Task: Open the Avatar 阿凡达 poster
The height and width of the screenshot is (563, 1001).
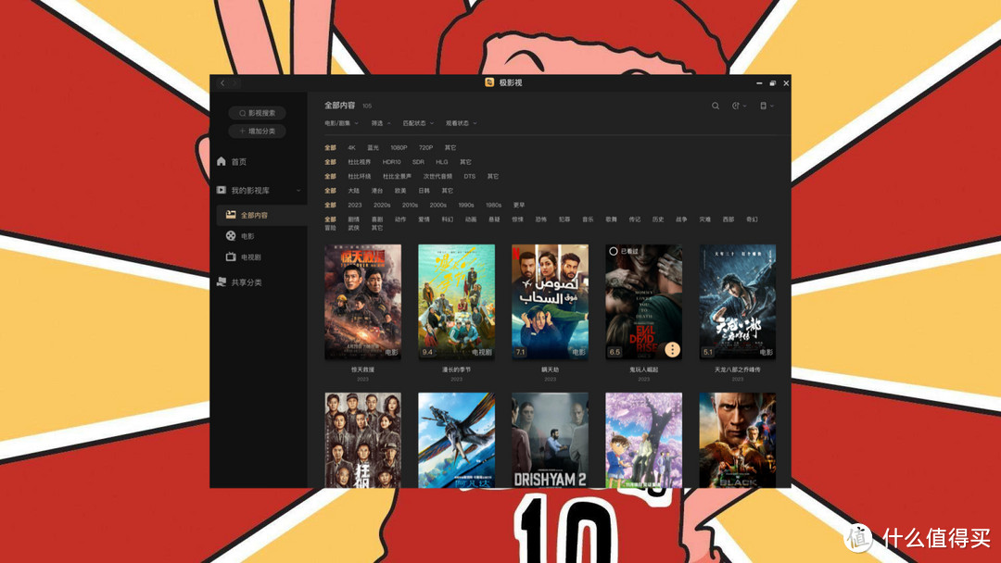Action: pyautogui.click(x=456, y=440)
